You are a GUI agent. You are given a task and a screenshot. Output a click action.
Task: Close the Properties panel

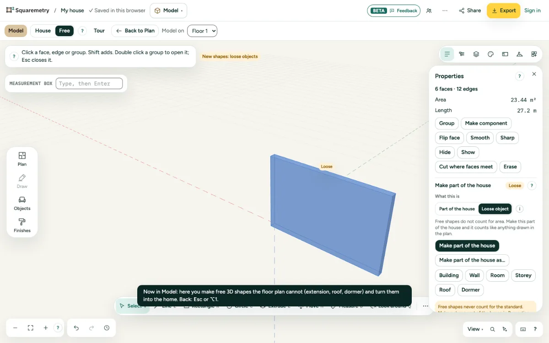click(534, 74)
